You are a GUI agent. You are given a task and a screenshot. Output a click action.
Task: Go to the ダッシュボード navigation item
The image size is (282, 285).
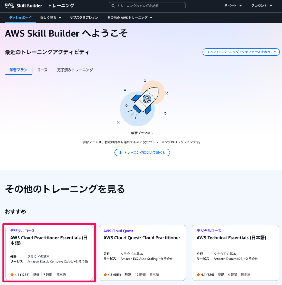point(20,18)
